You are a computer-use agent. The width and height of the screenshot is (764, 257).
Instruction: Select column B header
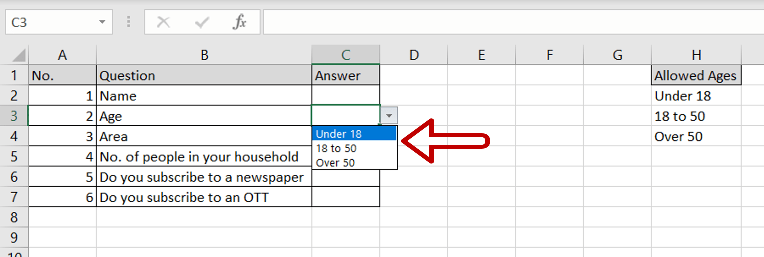click(204, 55)
